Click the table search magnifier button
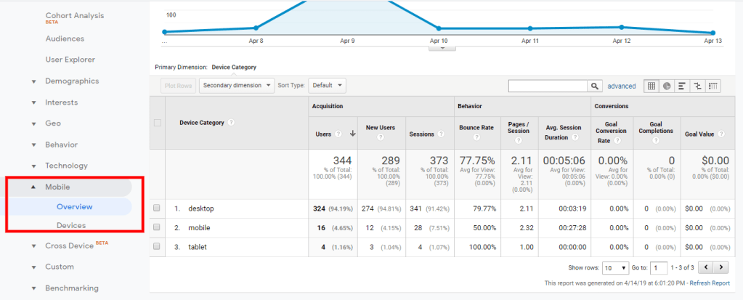The image size is (743, 300). coord(596,86)
